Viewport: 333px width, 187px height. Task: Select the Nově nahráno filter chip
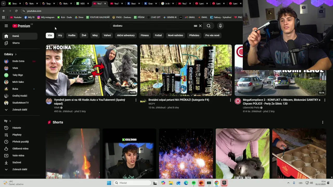(x=175, y=35)
